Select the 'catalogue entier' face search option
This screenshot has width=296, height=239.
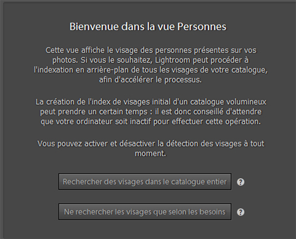145,182
